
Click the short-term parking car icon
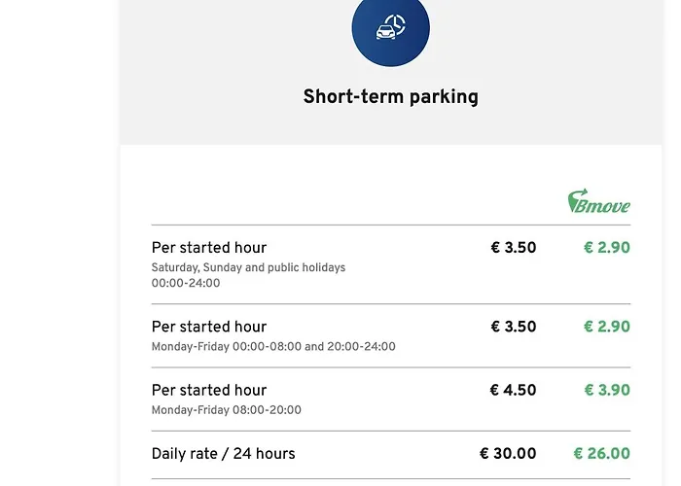[x=390, y=28]
